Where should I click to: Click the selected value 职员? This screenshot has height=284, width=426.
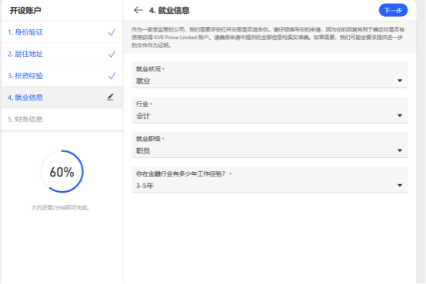click(143, 150)
